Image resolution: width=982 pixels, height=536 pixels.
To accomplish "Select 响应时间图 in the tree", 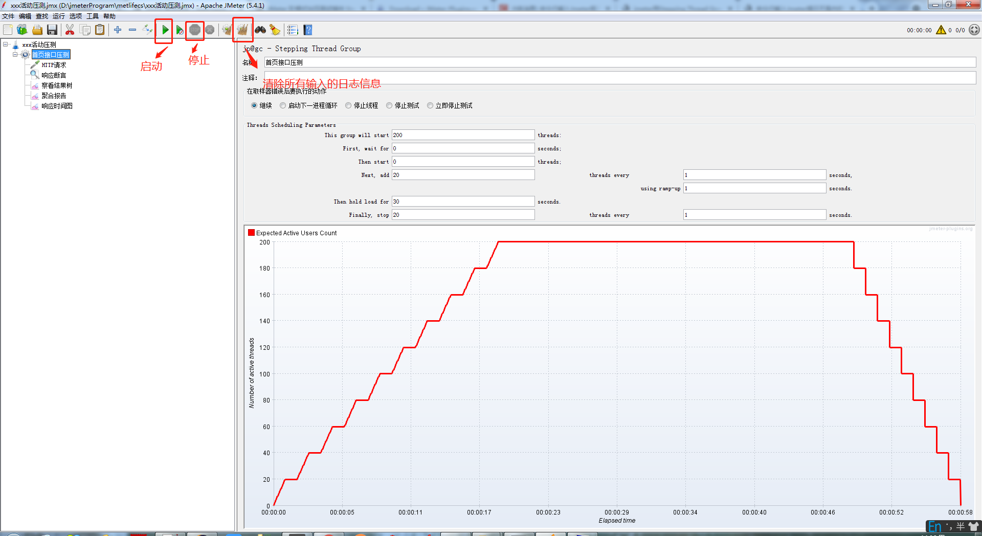I will (x=57, y=106).
